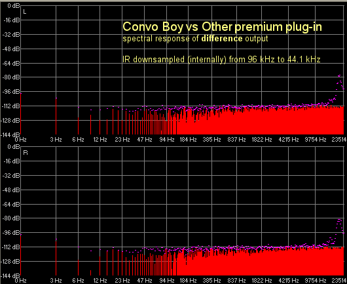This screenshot has width=347, height=284.
Task: Click the -48 dB label in the R graph
Action: point(12,190)
